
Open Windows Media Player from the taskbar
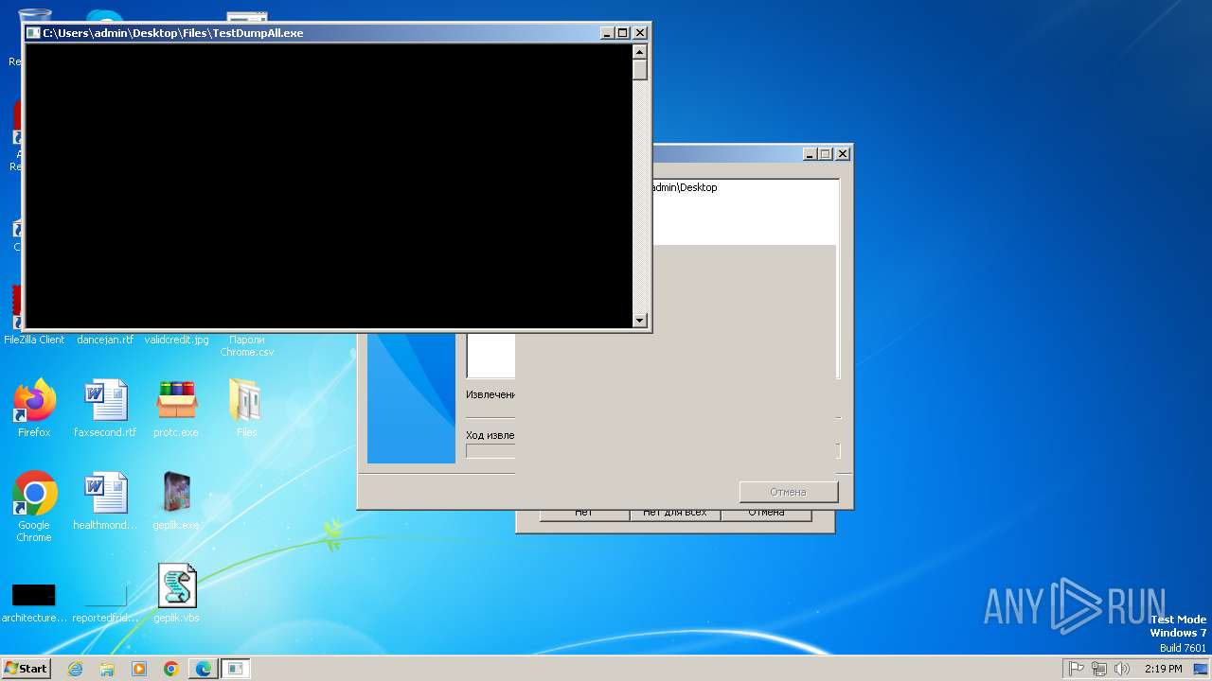click(x=139, y=669)
